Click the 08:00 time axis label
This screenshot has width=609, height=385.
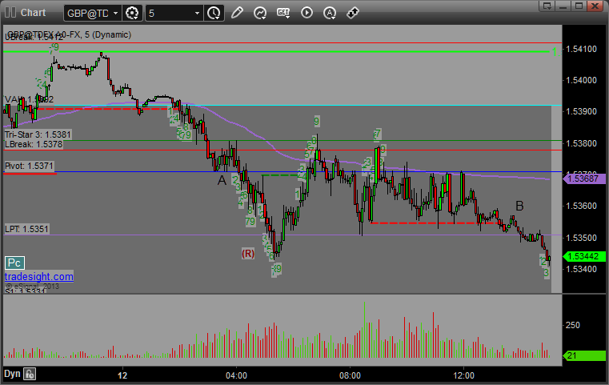[350, 375]
